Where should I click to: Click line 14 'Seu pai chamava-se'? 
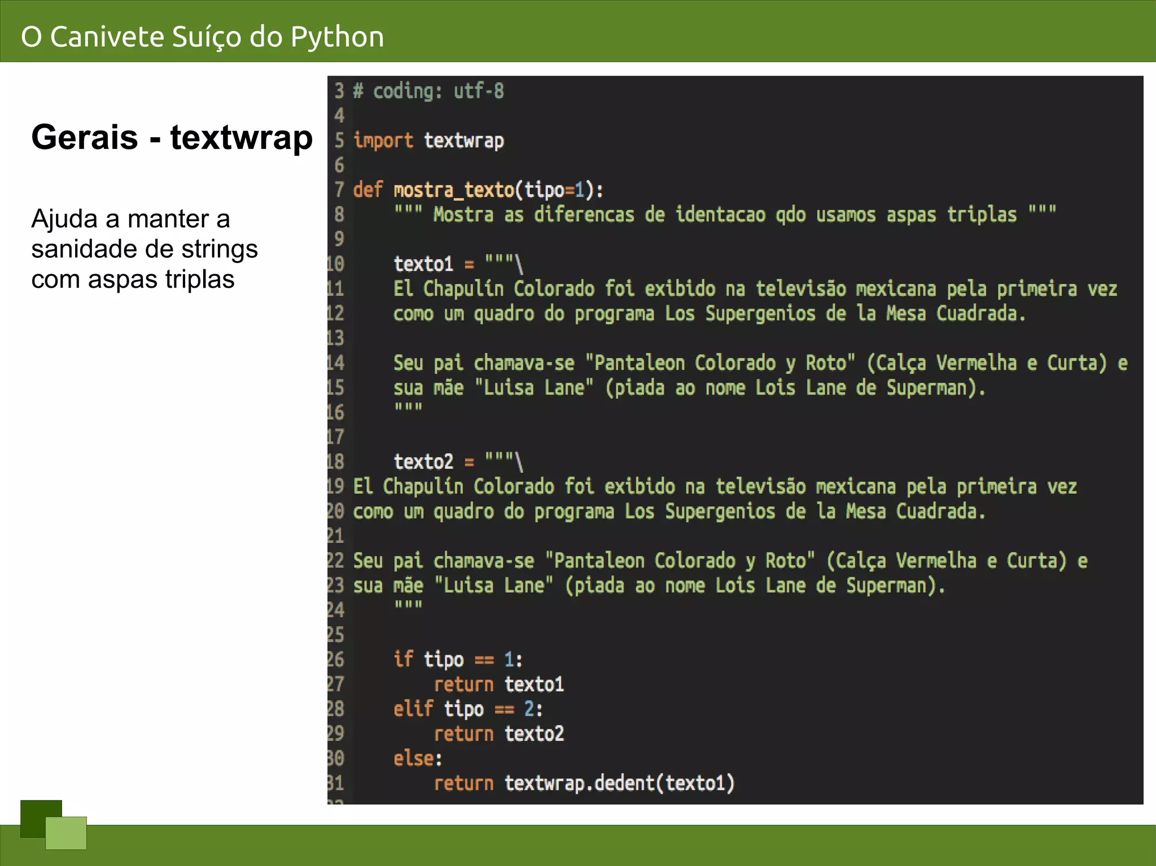(x=760, y=363)
